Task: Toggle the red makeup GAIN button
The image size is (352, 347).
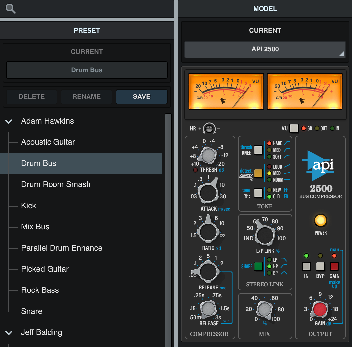Action: coord(334,266)
